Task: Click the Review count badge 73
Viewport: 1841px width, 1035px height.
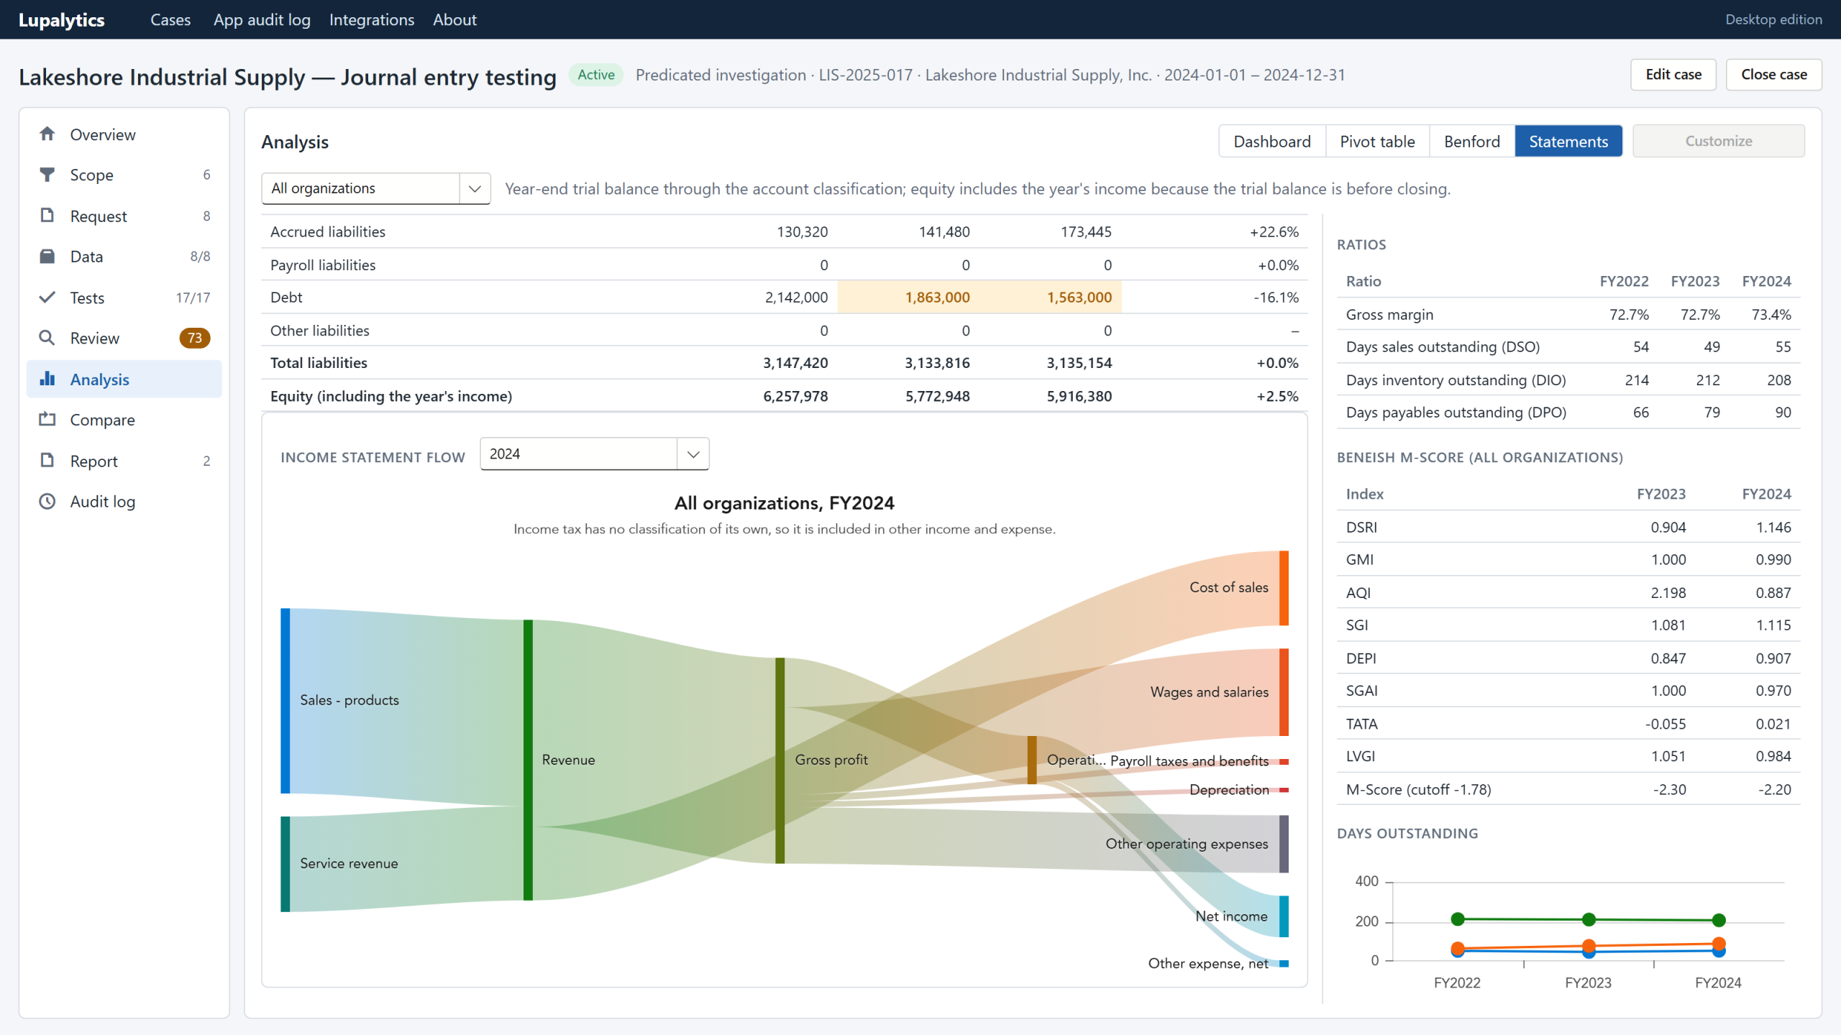Action: pos(195,338)
